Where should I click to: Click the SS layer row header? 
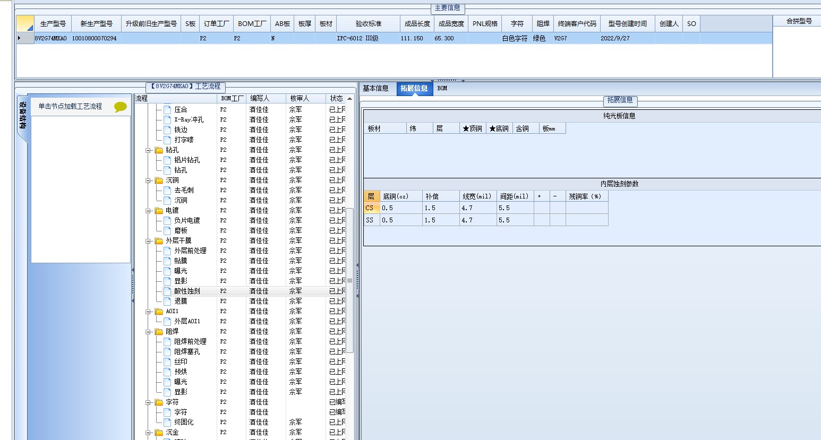pyautogui.click(x=372, y=220)
